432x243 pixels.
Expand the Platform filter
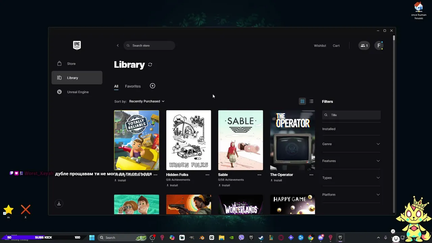point(351,195)
